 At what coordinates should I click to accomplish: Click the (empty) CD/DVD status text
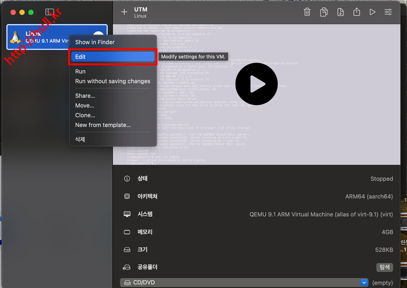tap(382, 283)
